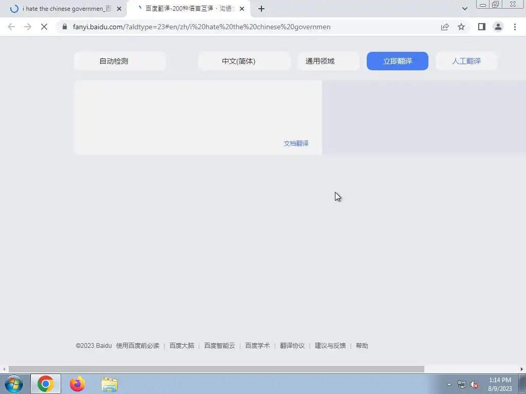The height and width of the screenshot is (394, 526).
Task: Click the 立即翻译 button
Action: pos(397,61)
